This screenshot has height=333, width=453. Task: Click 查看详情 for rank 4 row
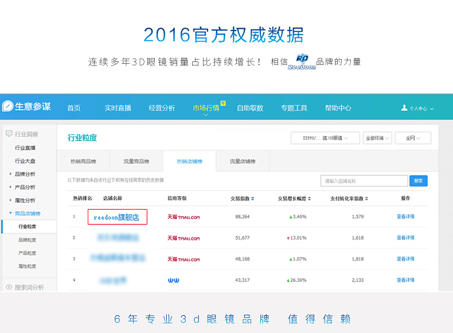[405, 280]
